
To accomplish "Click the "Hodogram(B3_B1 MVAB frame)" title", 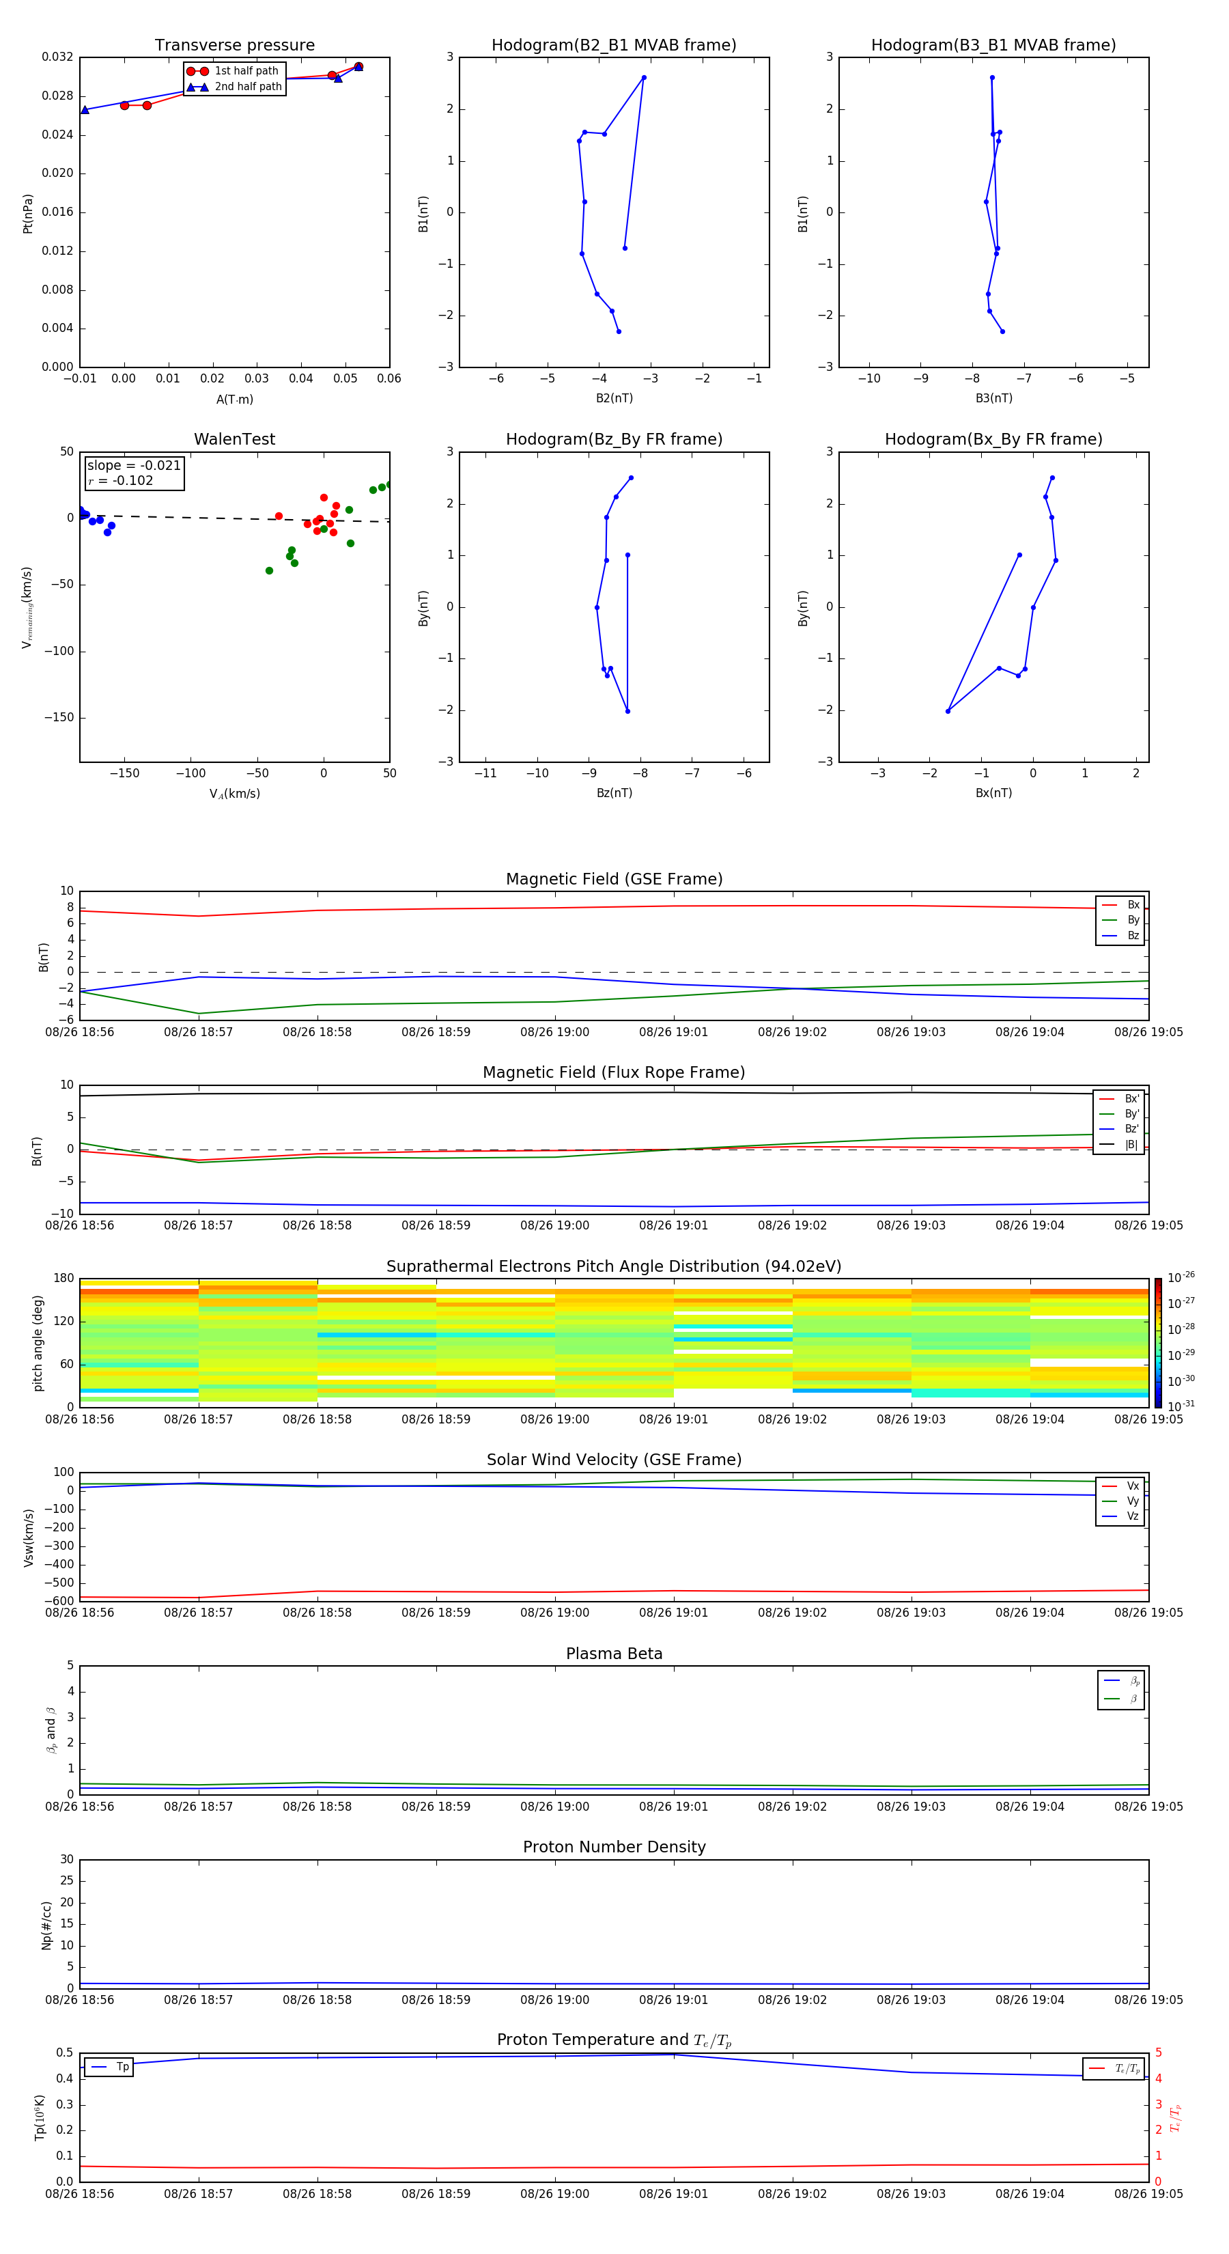I will pyautogui.click(x=993, y=46).
